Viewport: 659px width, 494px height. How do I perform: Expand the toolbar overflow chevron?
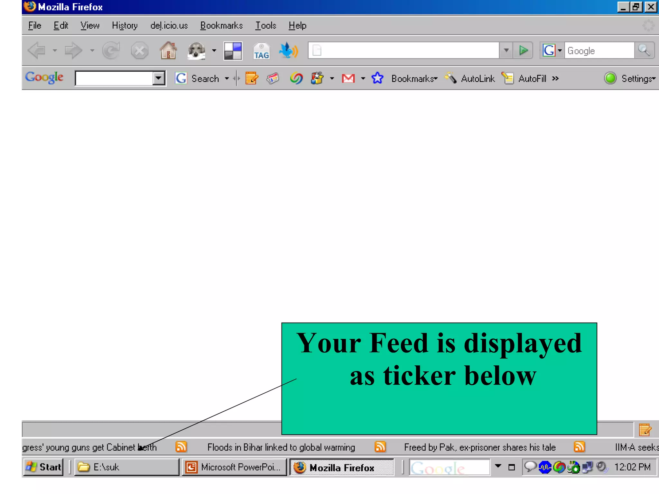[555, 78]
